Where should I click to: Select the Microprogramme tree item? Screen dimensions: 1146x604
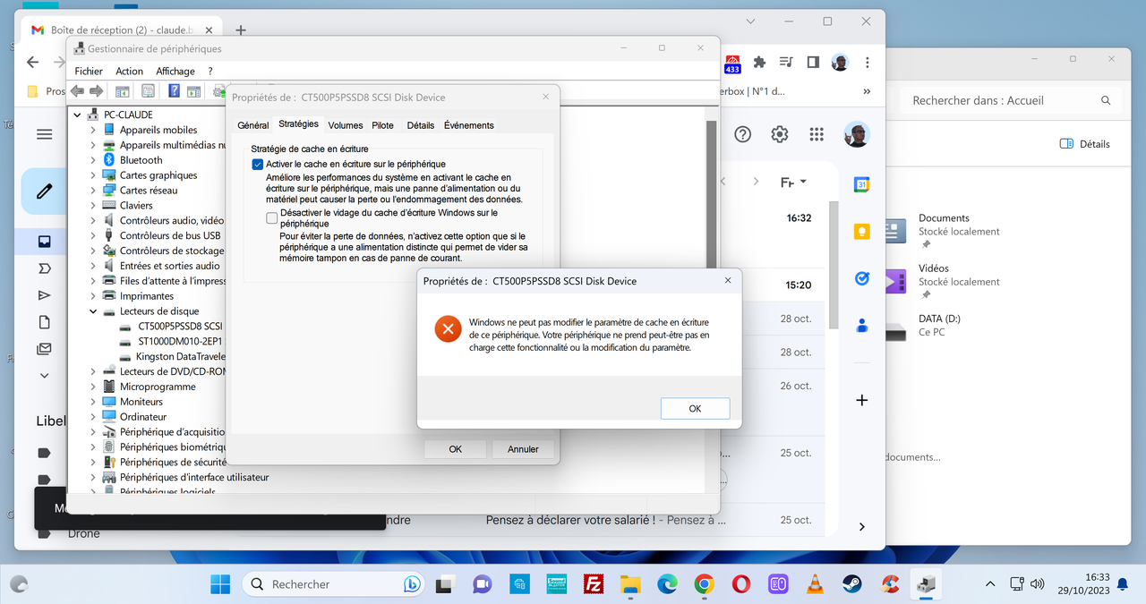click(x=158, y=387)
